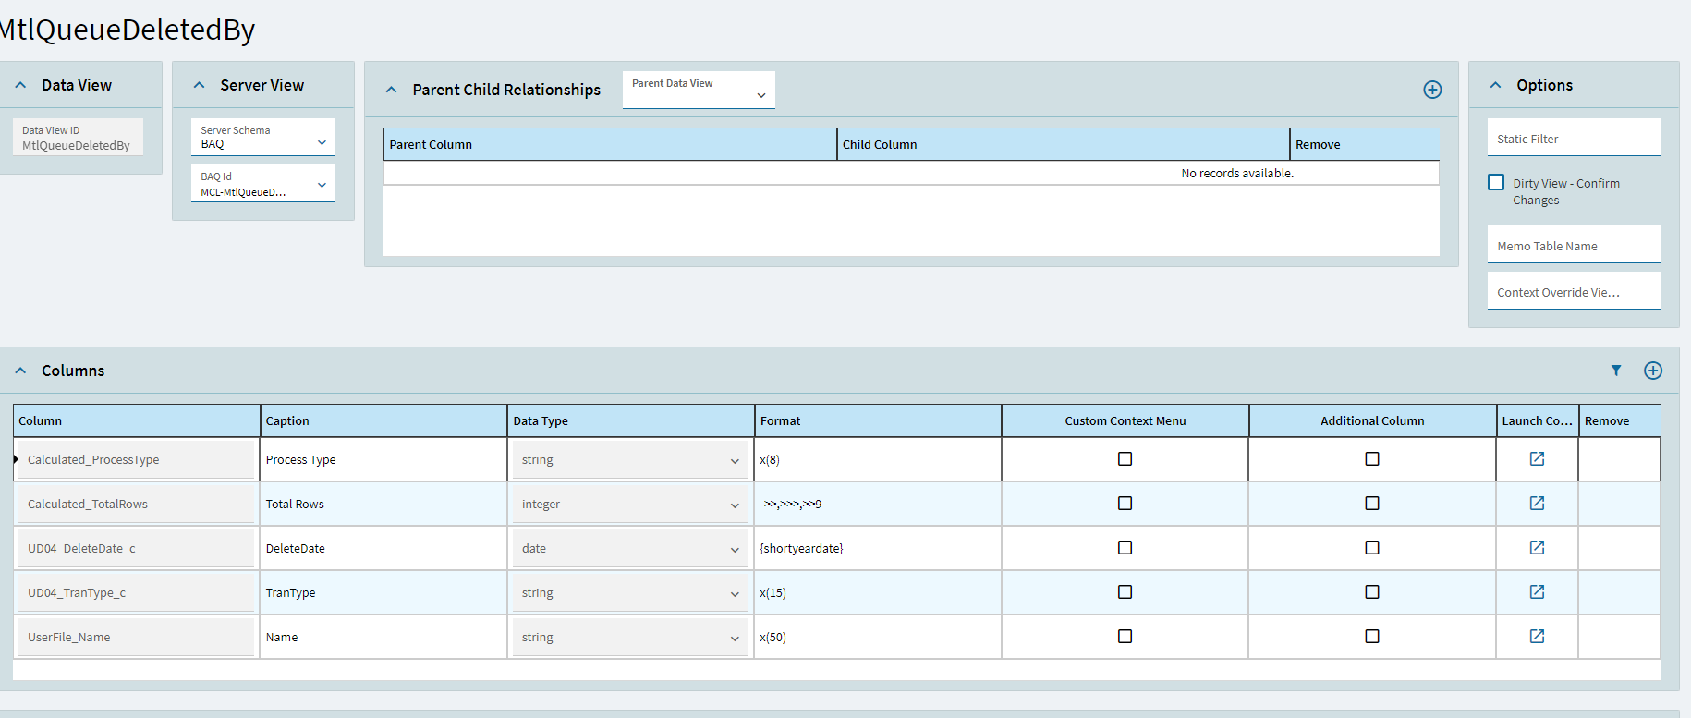Check Custom Context Menu for DeleteDate row
The height and width of the screenshot is (718, 1691).
(x=1125, y=548)
